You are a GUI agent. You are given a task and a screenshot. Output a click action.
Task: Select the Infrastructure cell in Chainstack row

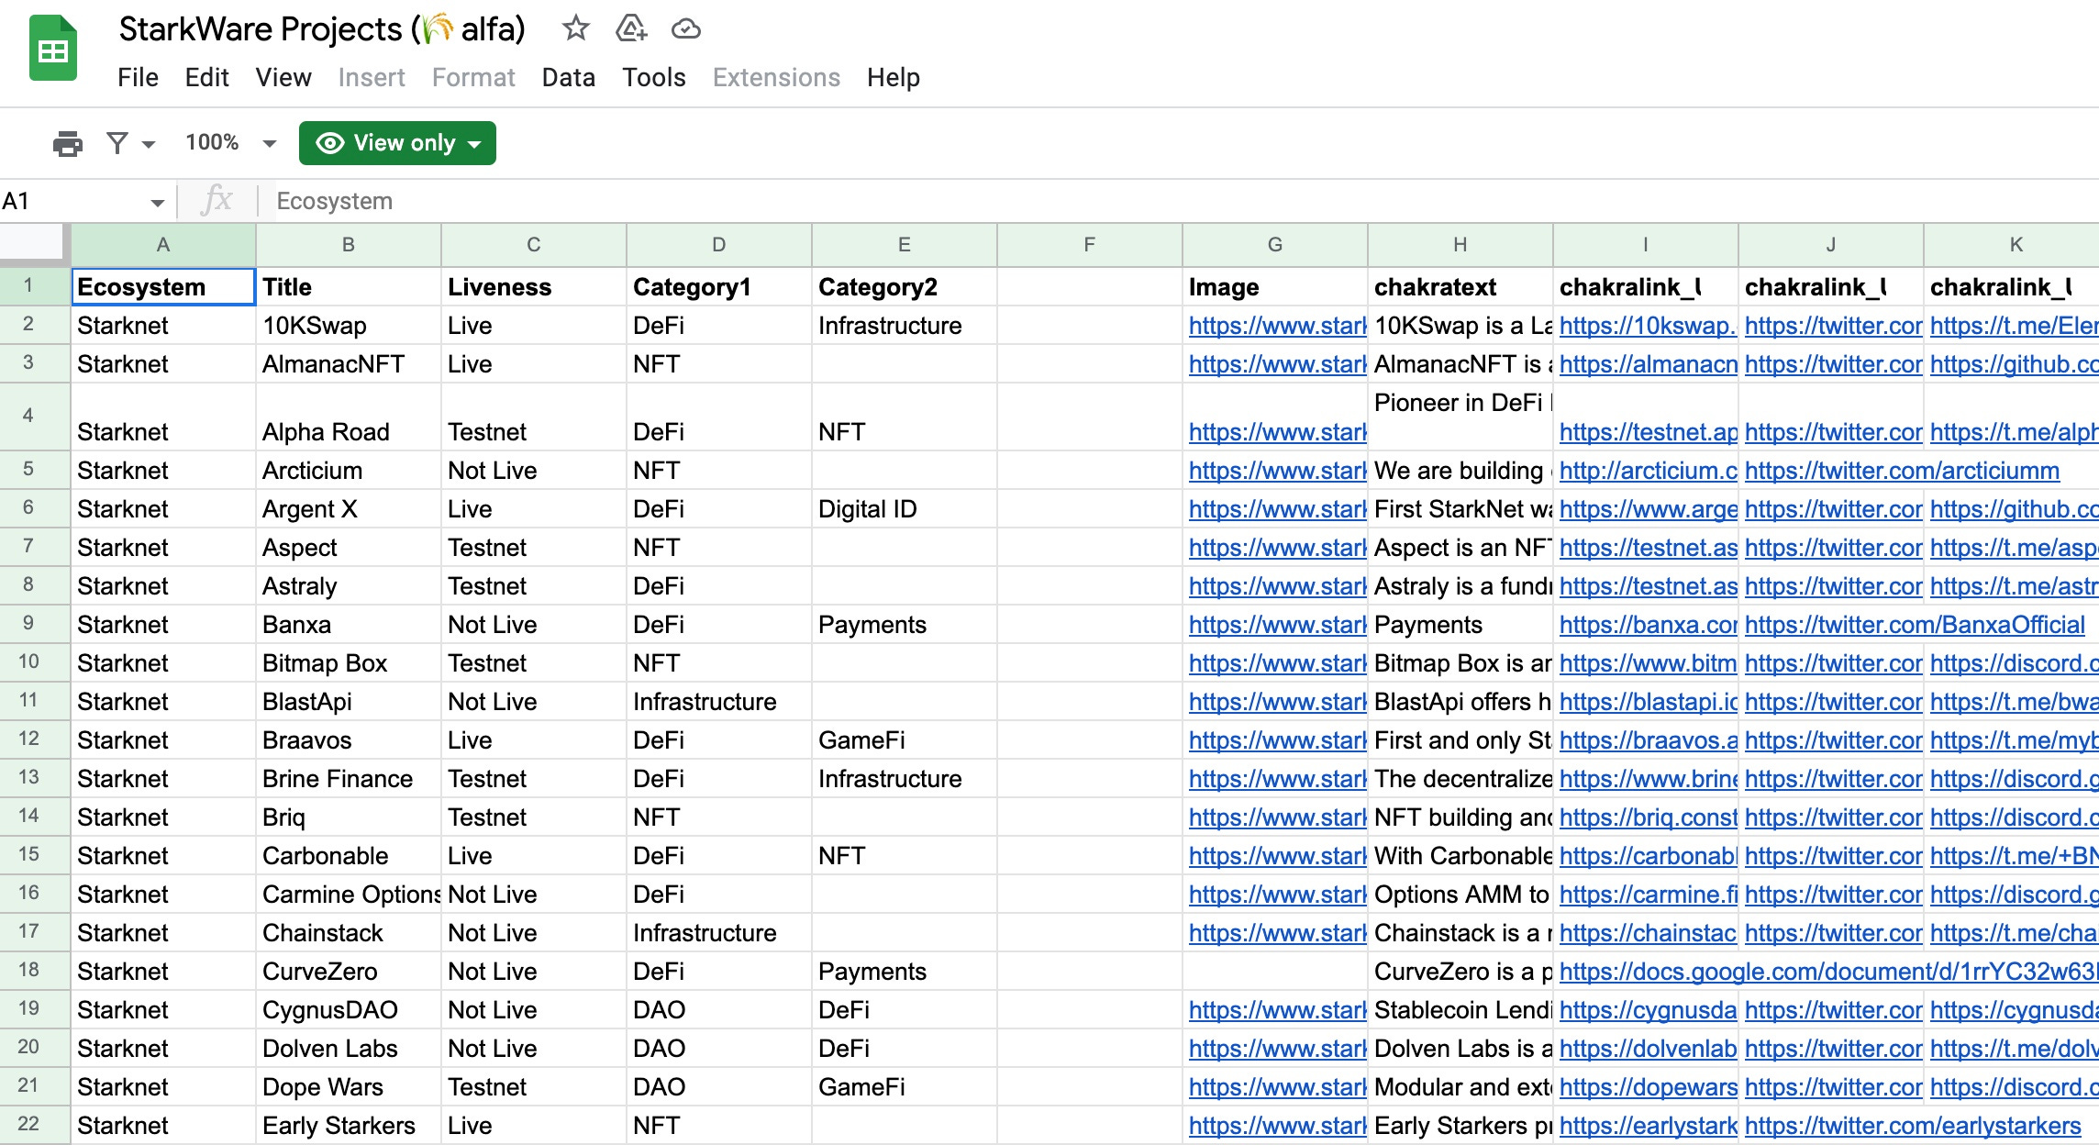719,933
